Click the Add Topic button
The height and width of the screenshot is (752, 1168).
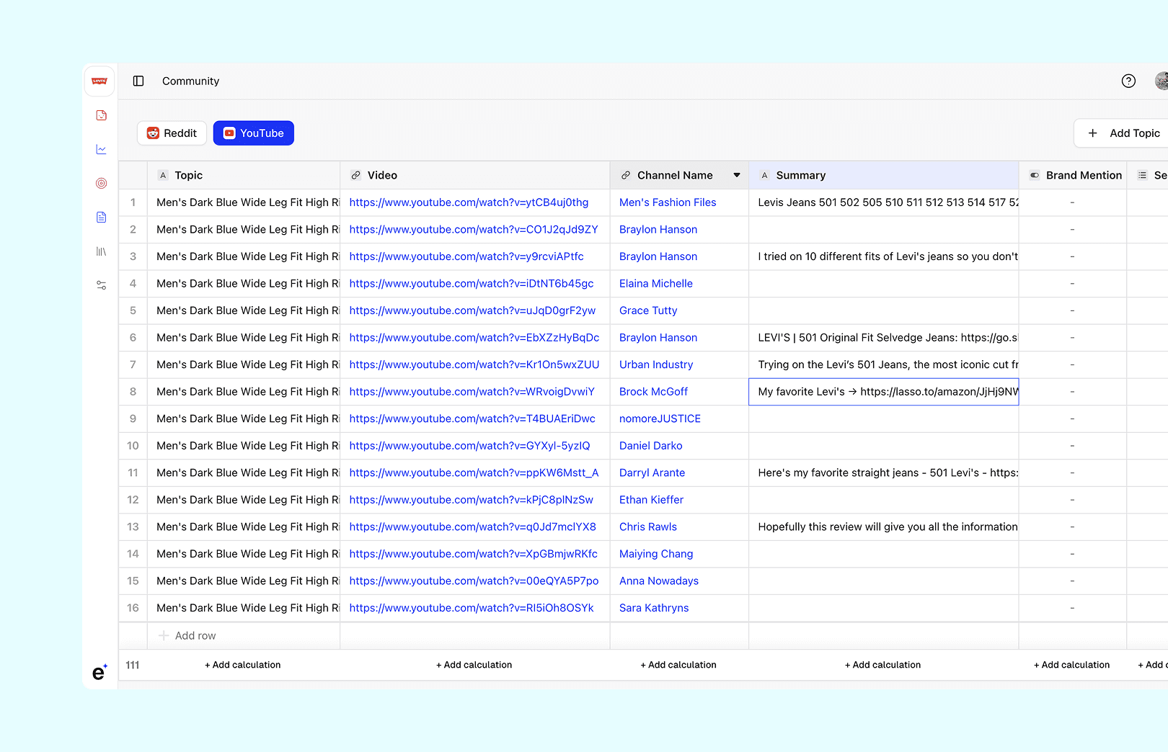(x=1123, y=133)
